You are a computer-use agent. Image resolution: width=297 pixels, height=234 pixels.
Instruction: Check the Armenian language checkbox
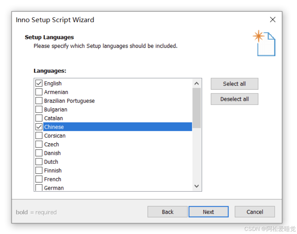point(39,92)
